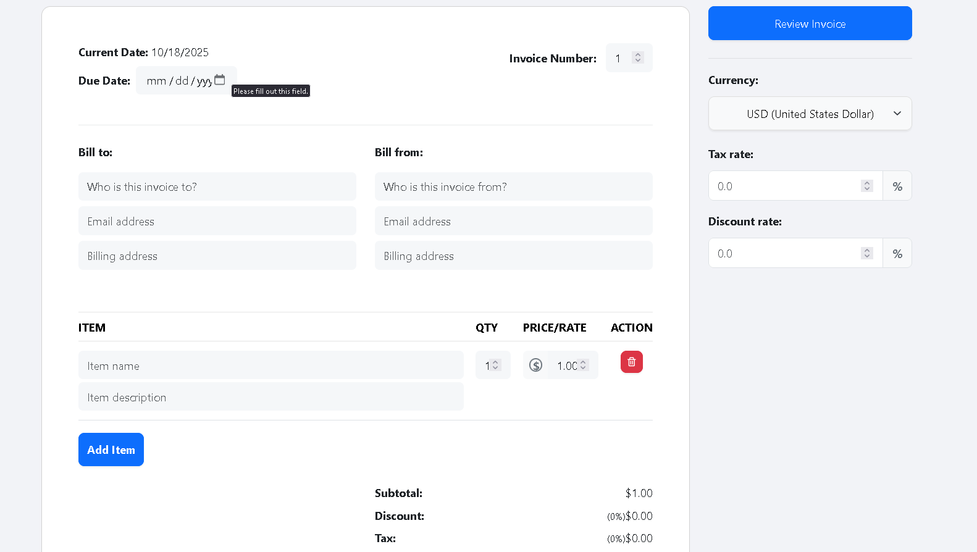977x552 pixels.
Task: Focus the Tax rate input
Action: coord(795,186)
